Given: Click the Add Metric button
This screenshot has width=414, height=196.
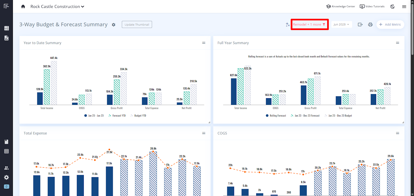Looking at the screenshot, I should point(390,25).
